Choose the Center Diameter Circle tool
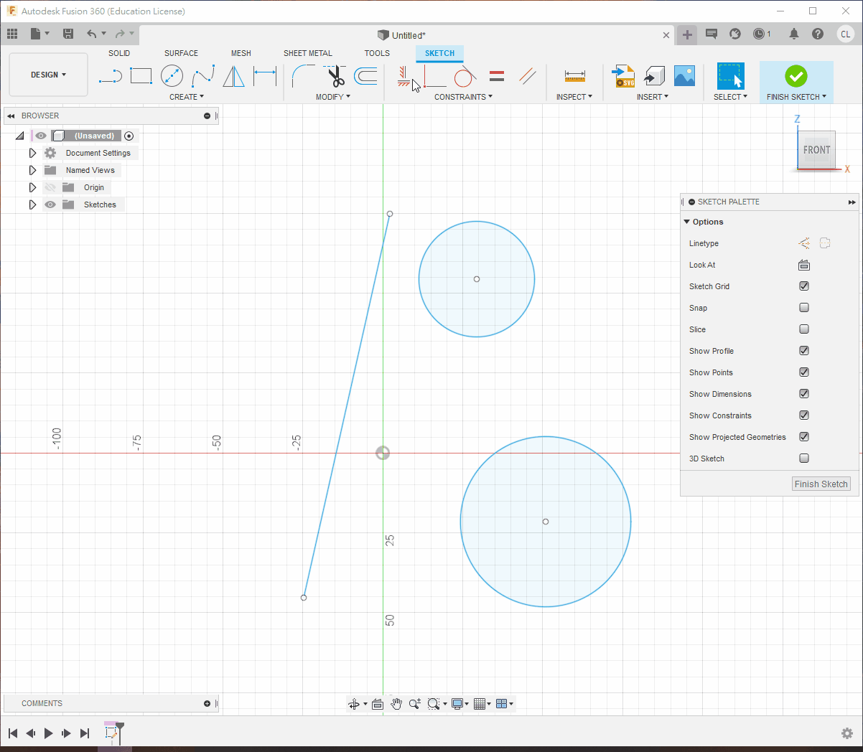Viewport: 863px width, 752px height. tap(172, 76)
